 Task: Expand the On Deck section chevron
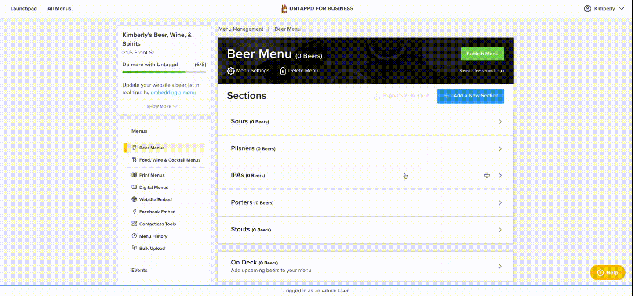500,266
